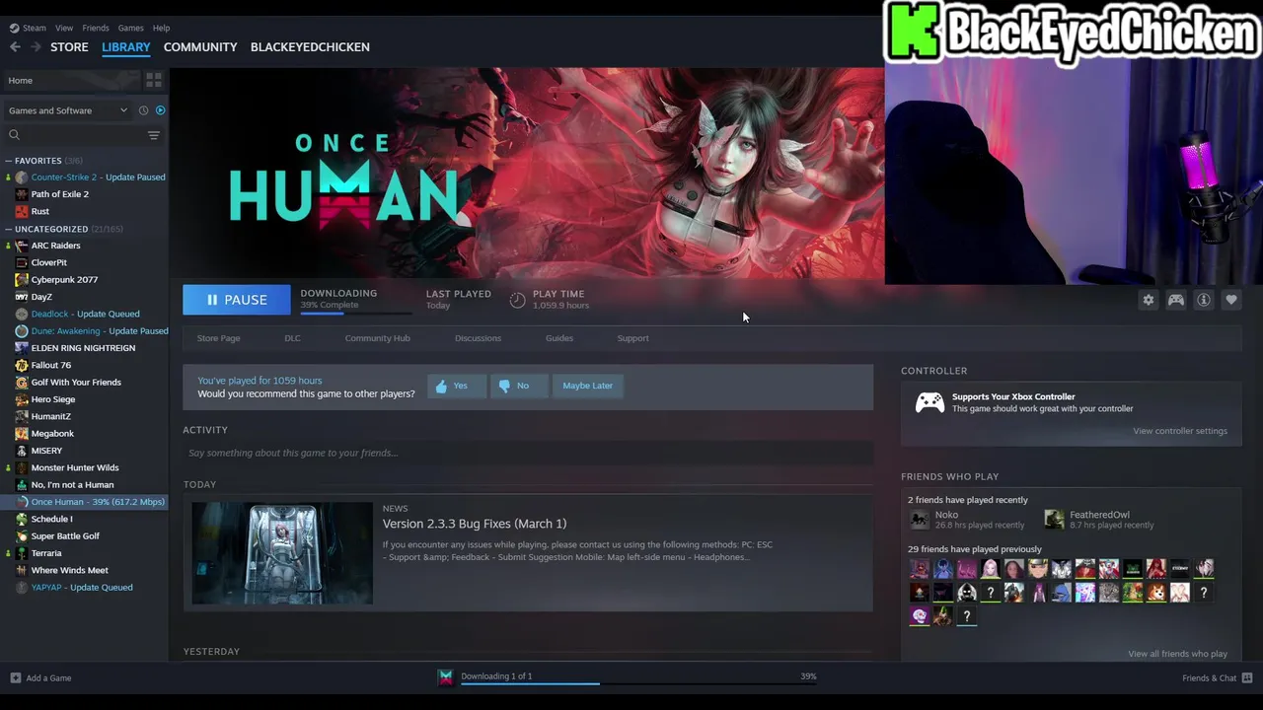Open the View menu
The height and width of the screenshot is (710, 1263).
coord(64,28)
